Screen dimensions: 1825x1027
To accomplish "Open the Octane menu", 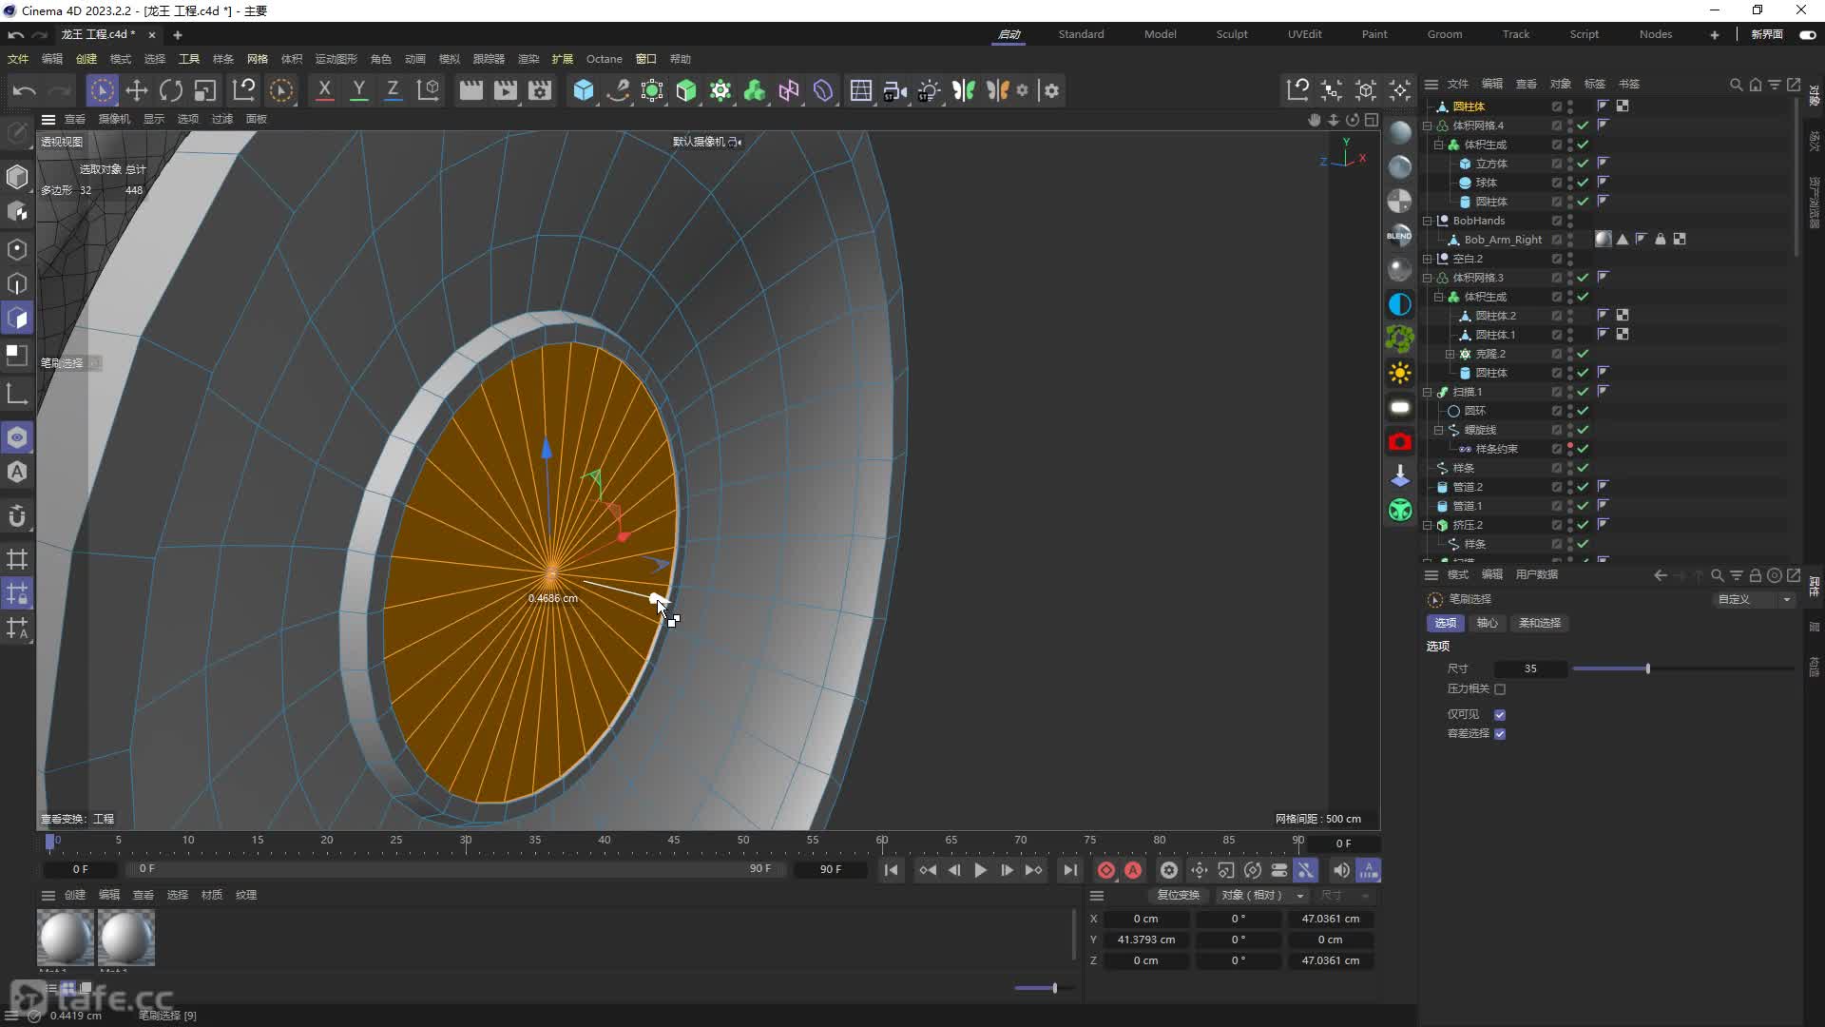I will (x=604, y=59).
